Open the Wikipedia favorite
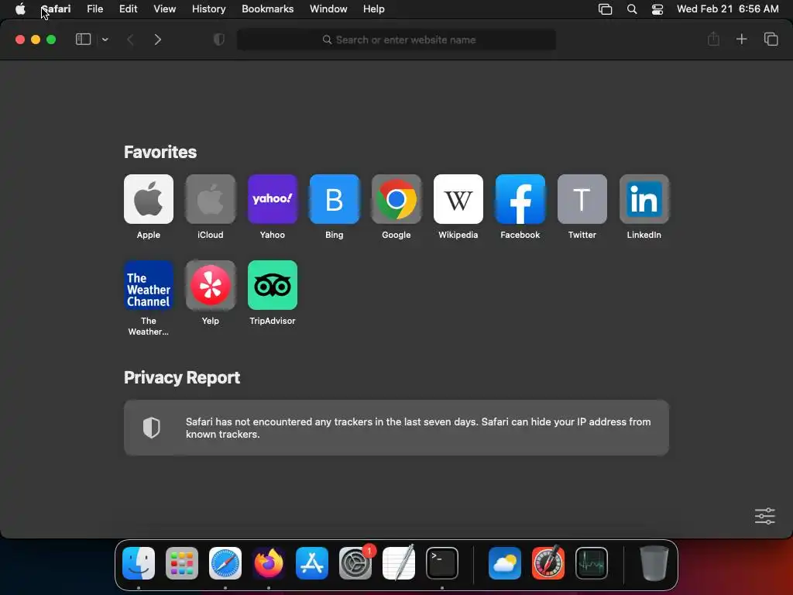Screen dimensions: 793x595 click(458, 199)
